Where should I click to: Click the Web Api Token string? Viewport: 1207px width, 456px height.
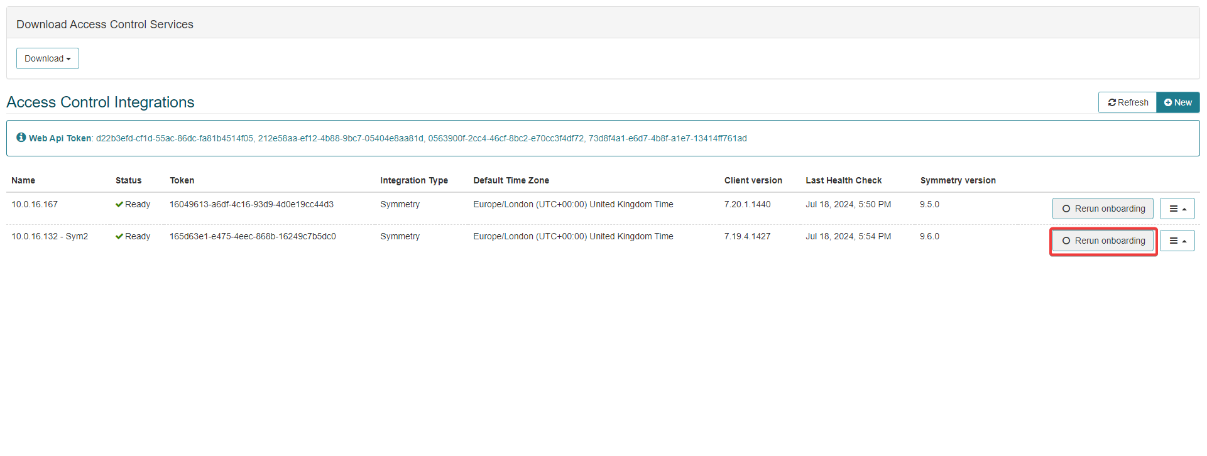pyautogui.click(x=421, y=138)
